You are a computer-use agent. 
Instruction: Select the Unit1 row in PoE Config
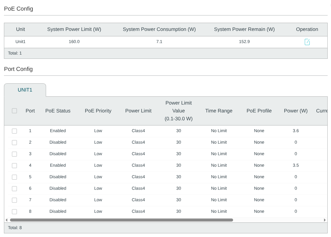pos(166,42)
